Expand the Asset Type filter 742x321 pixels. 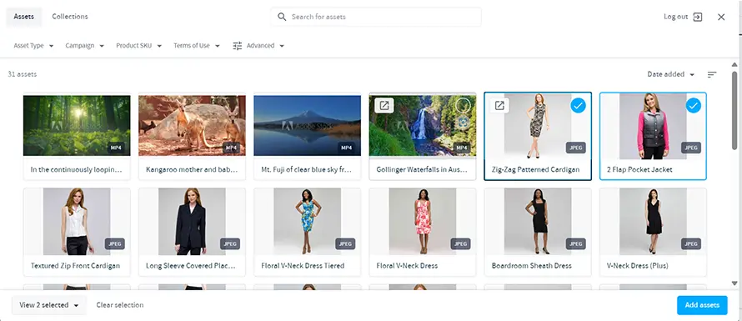click(x=33, y=46)
